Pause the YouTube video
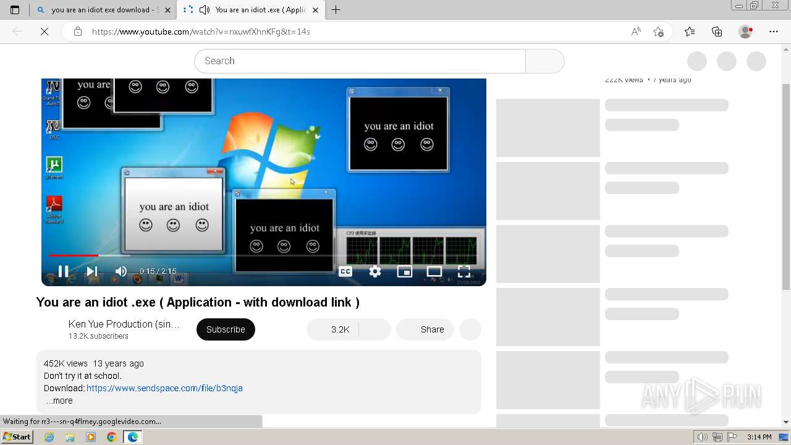 63,271
